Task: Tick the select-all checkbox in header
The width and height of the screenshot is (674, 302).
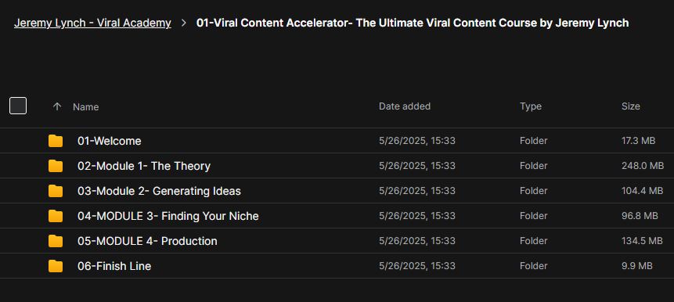Action: [x=18, y=106]
